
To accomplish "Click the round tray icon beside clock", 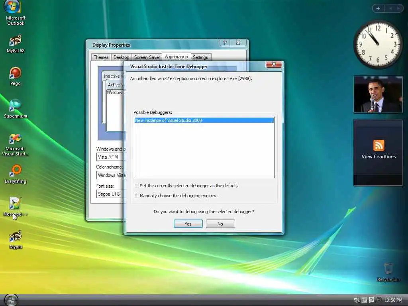I will (x=379, y=300).
